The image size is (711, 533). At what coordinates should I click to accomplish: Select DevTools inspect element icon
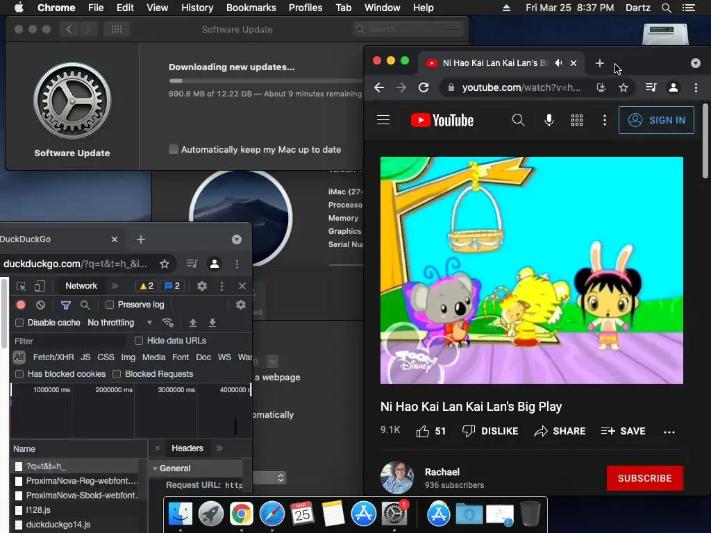21,286
